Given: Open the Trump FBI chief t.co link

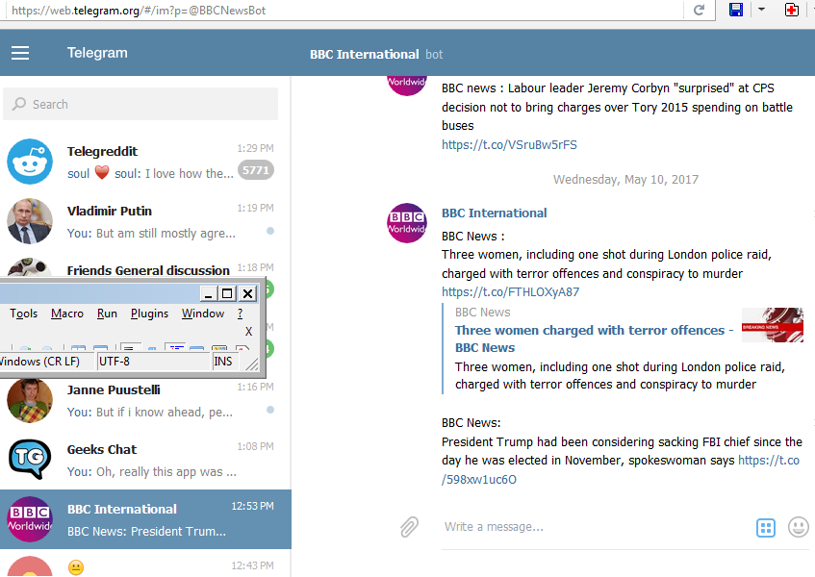Looking at the screenshot, I should pos(769,460).
